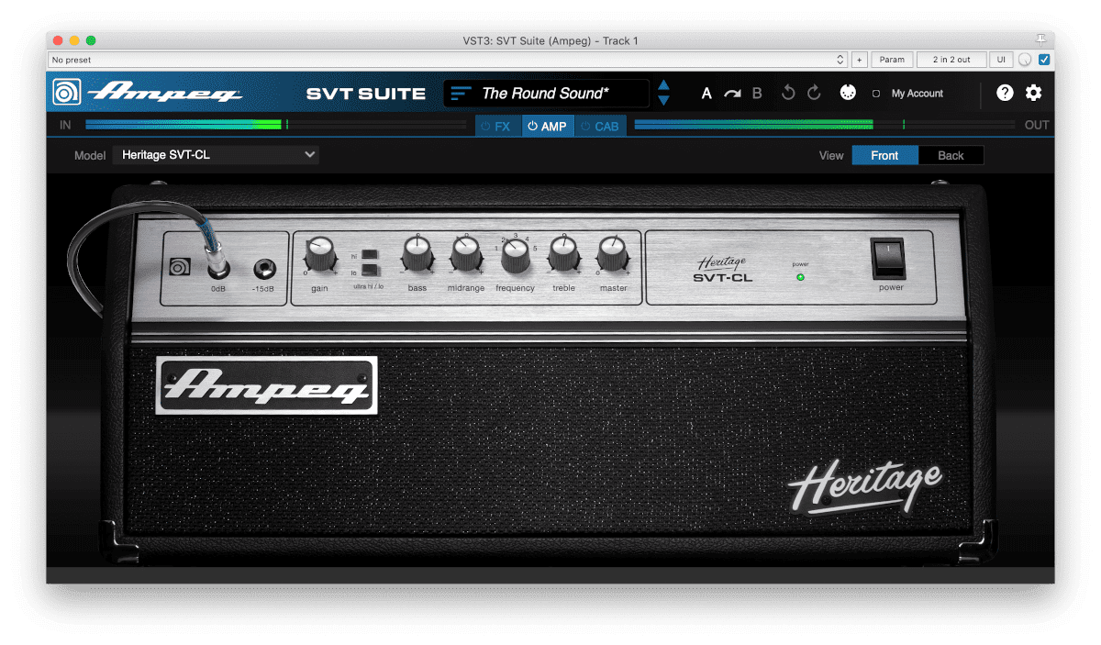Screen dimensions: 1101x645
Task: Click the green power LED
Action: click(800, 276)
